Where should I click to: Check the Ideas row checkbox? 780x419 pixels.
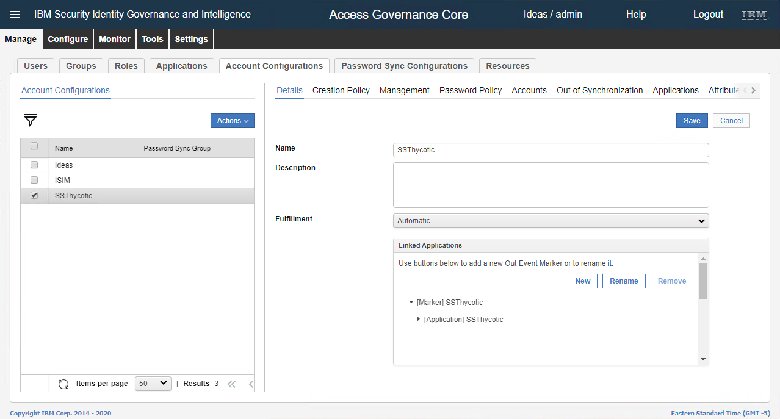coord(34,165)
